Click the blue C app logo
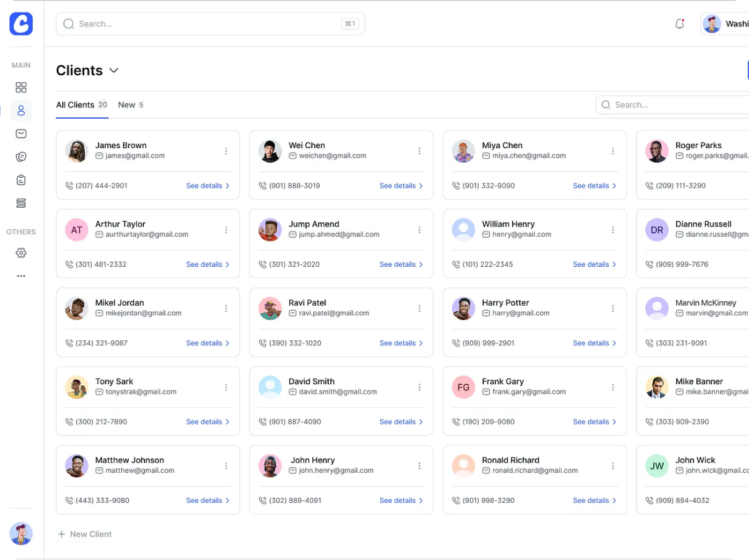Screen dimensions: 749x560 21,24
